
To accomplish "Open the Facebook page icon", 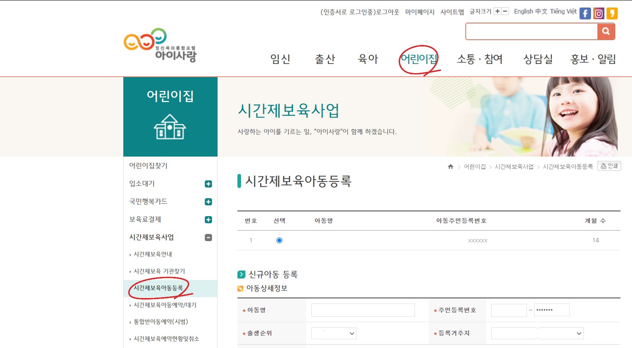I will [585, 14].
